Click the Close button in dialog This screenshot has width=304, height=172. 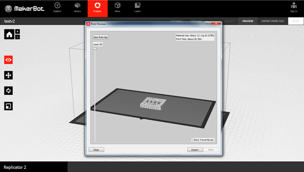[x=96, y=150]
